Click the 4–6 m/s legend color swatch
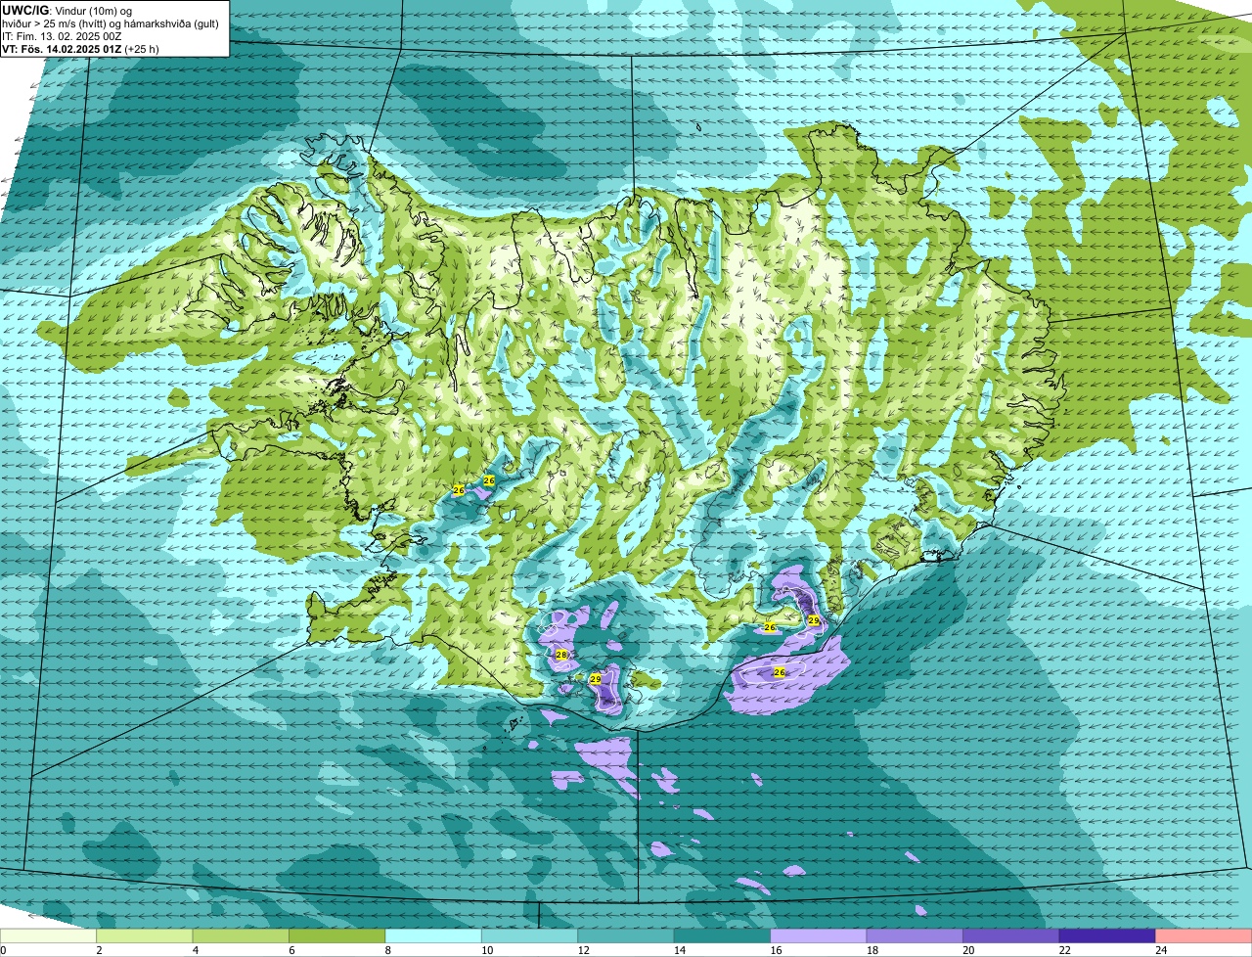 pyautogui.click(x=242, y=935)
